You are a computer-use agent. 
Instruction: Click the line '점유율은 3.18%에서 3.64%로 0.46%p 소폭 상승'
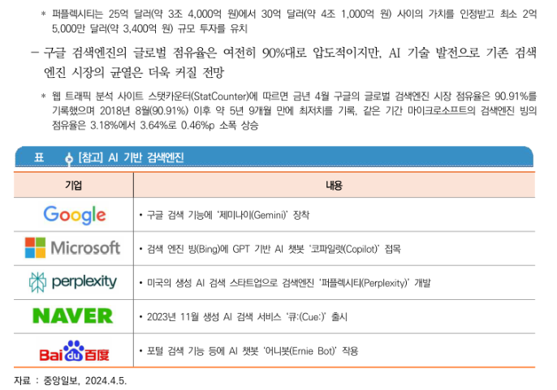tap(155, 125)
